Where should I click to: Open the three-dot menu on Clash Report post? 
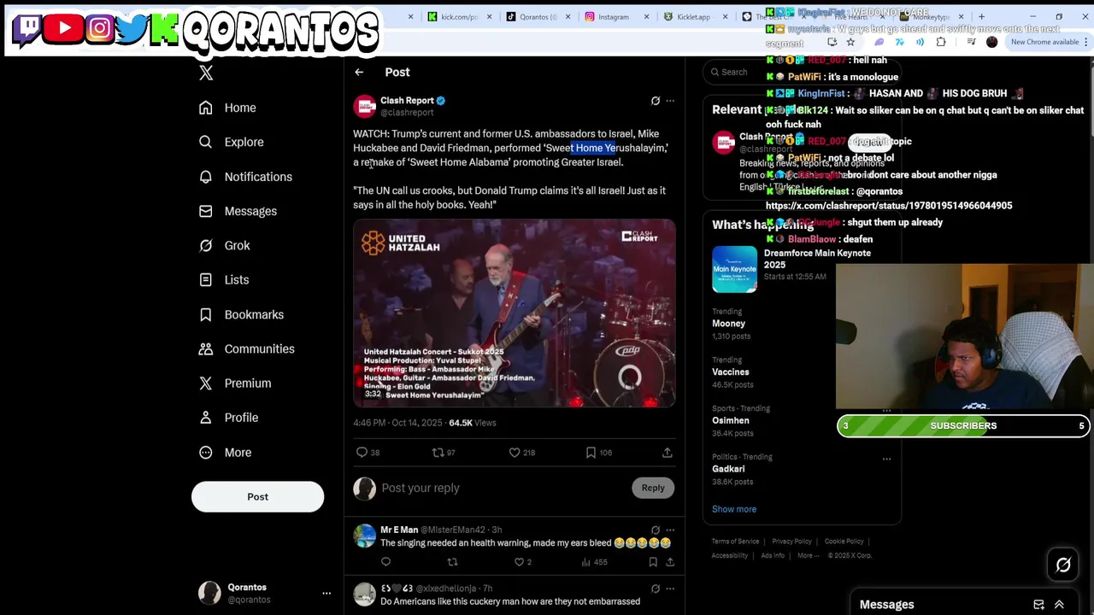coord(670,101)
